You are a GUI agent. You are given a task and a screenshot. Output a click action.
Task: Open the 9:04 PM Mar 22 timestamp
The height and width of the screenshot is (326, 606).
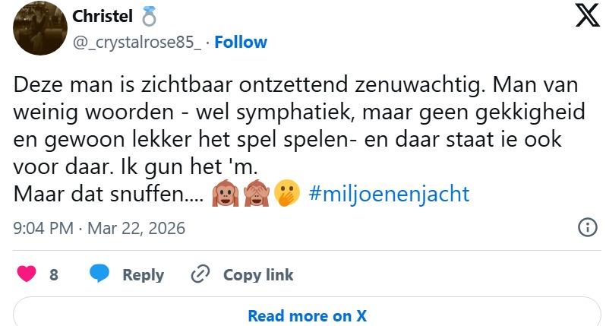tap(99, 228)
